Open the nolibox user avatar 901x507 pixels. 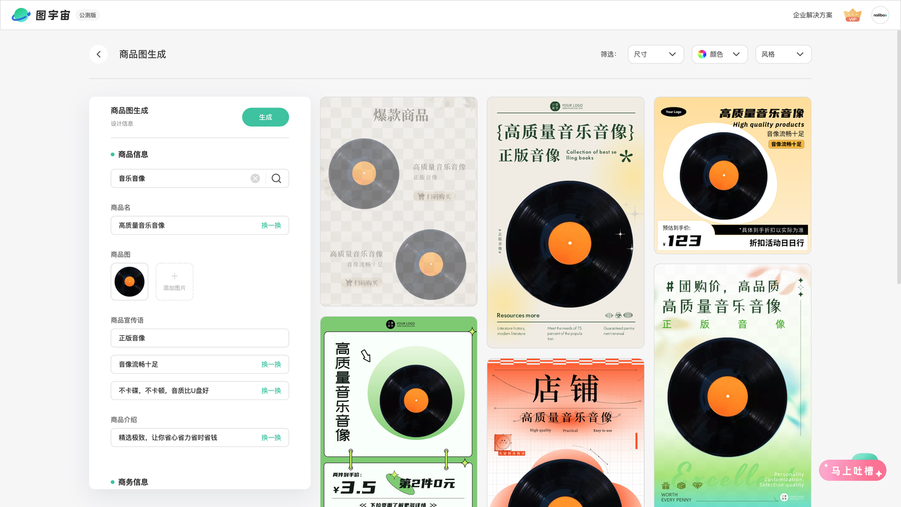point(880,15)
